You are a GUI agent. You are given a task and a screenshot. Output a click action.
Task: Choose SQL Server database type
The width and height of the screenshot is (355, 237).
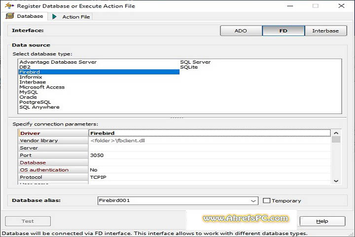pyautogui.click(x=195, y=62)
